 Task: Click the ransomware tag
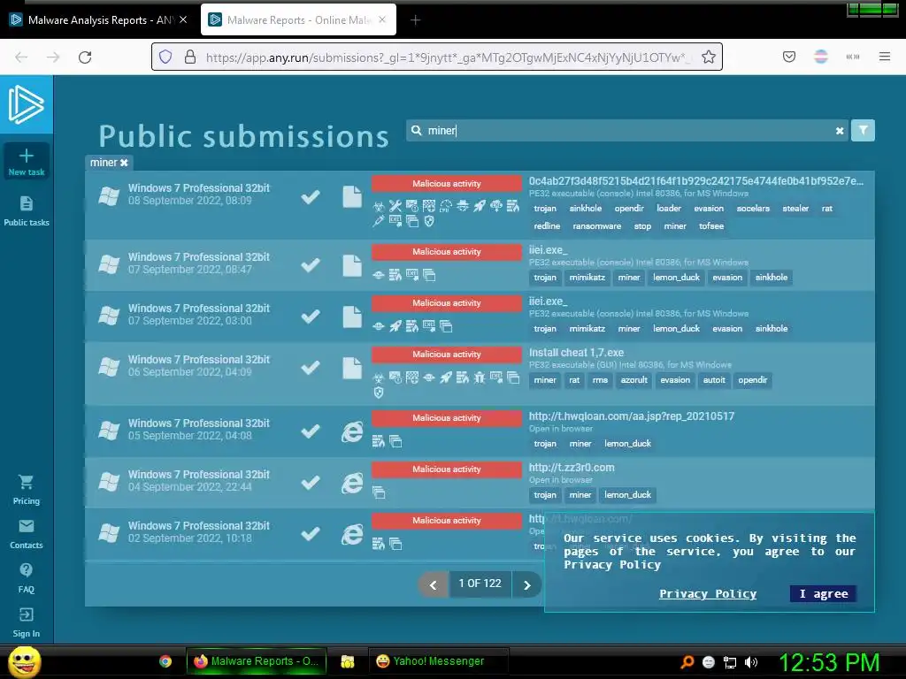597,226
